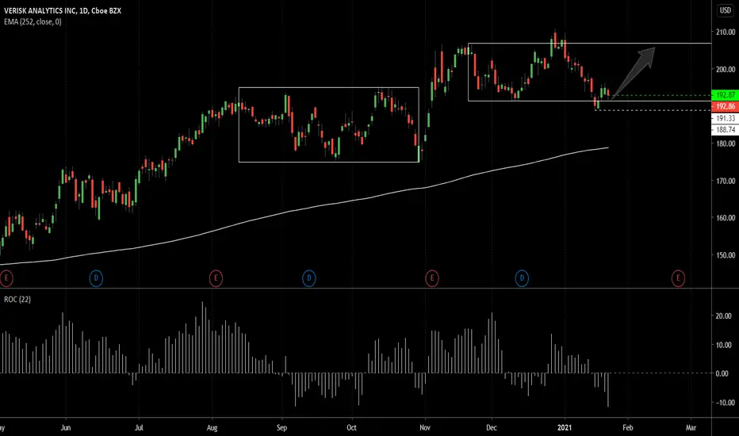
Task: Click the Oct label on time axis
Action: (x=351, y=428)
